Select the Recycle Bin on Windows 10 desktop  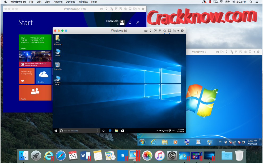click(58, 66)
